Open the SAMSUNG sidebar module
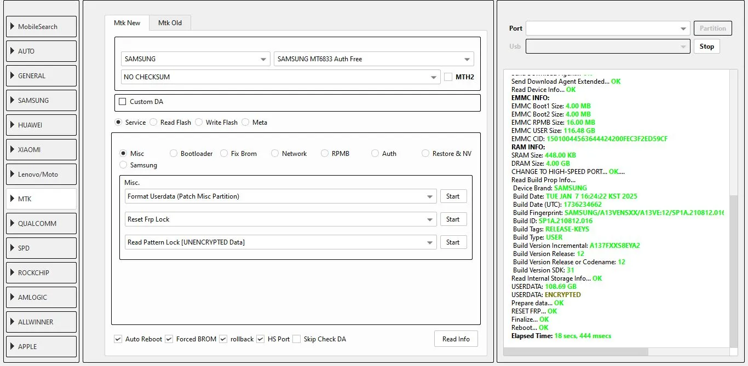The image size is (748, 366). point(41,100)
